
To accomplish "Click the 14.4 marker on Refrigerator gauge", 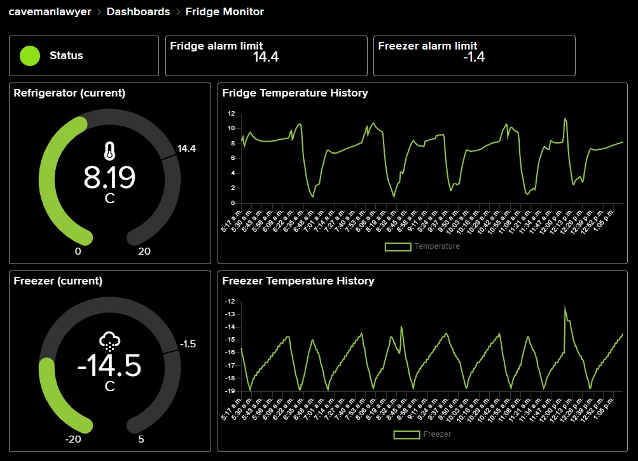I will click(x=186, y=149).
